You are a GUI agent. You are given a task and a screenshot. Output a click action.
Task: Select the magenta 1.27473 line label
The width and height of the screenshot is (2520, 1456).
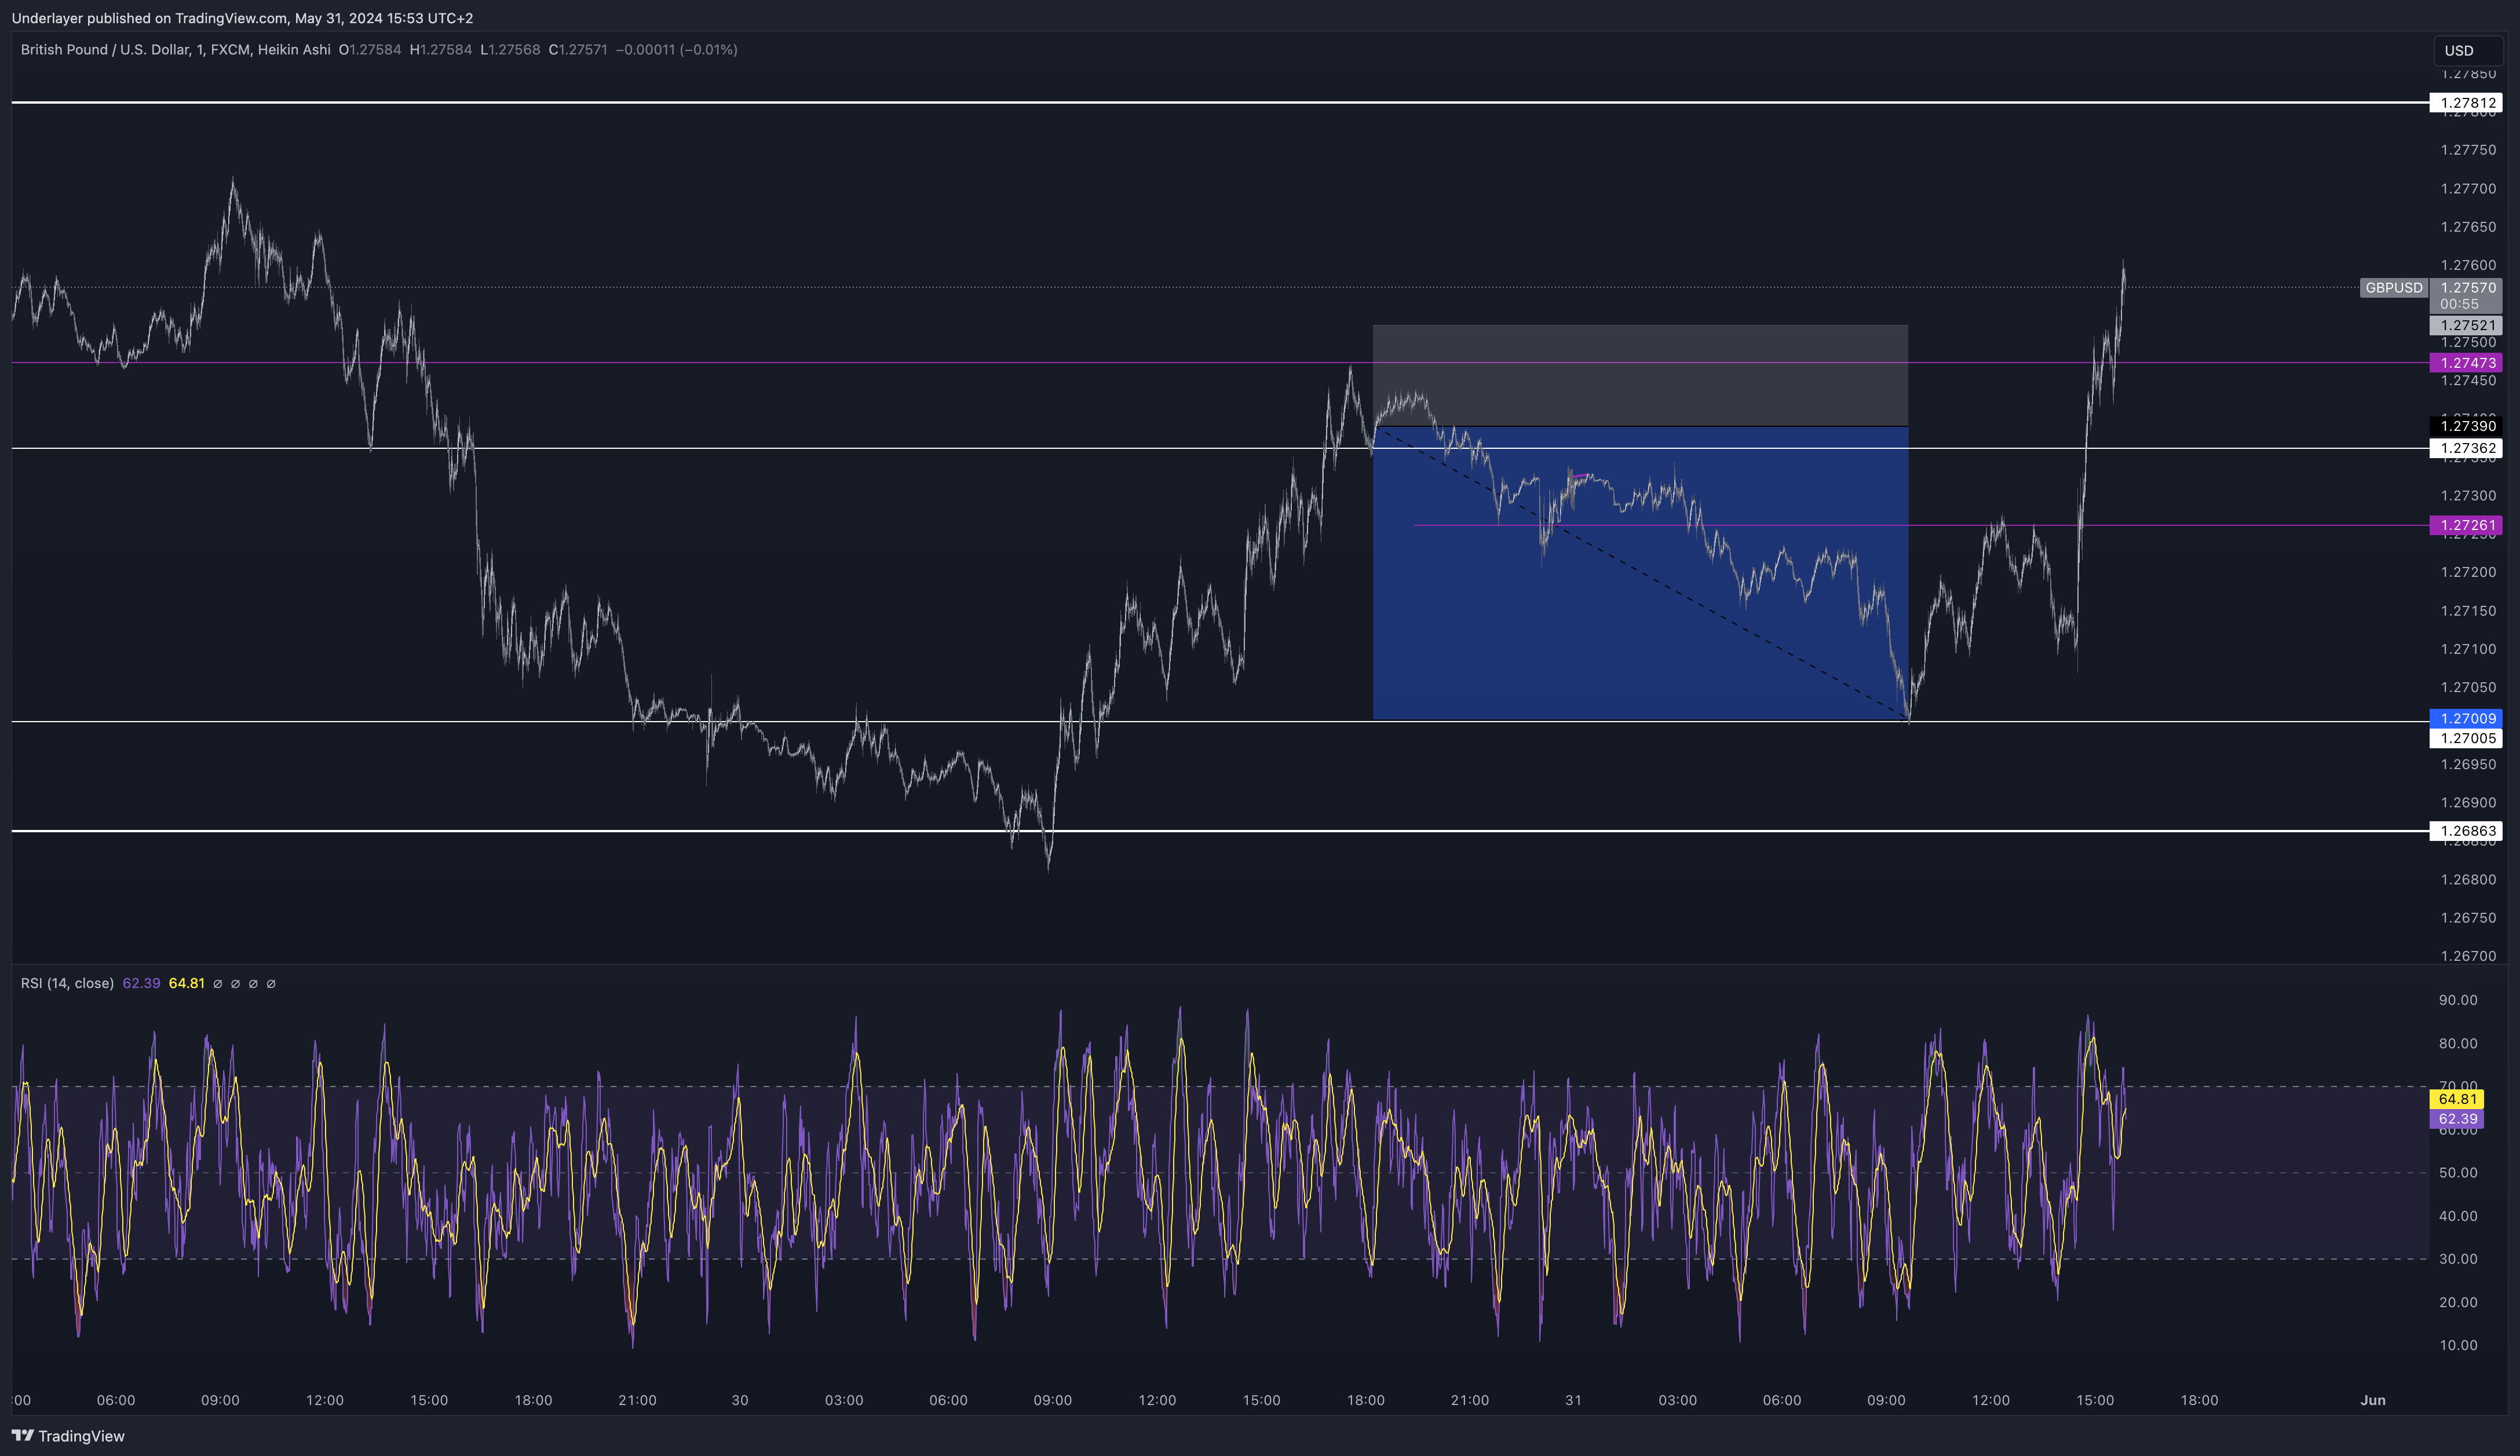pos(2465,363)
